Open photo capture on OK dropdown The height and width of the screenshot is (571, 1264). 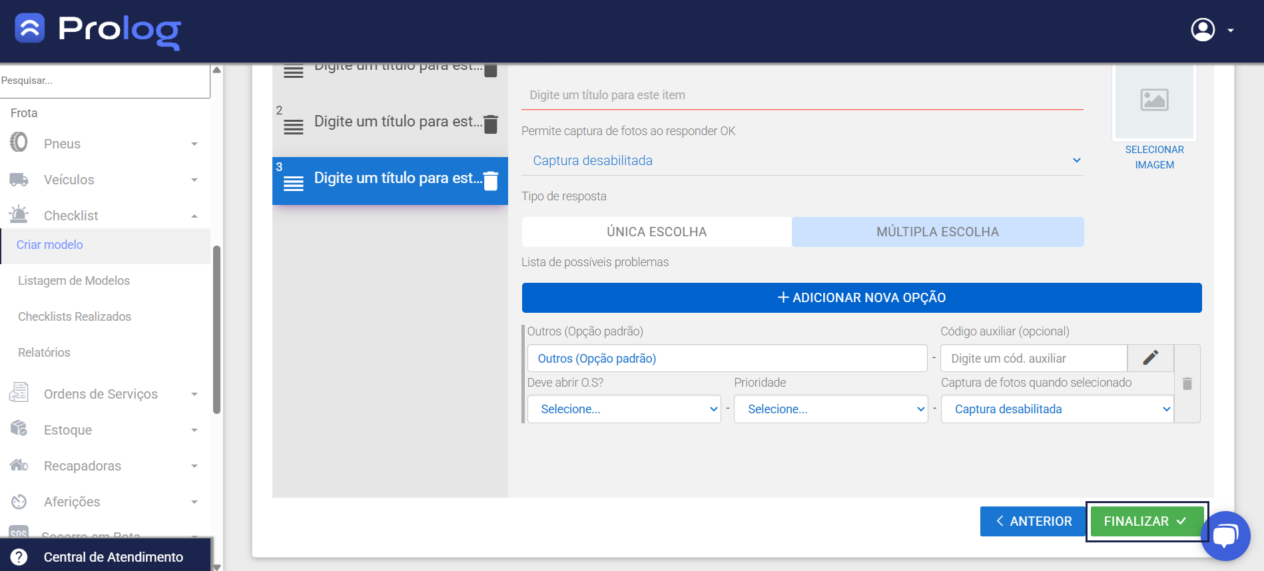(x=802, y=160)
